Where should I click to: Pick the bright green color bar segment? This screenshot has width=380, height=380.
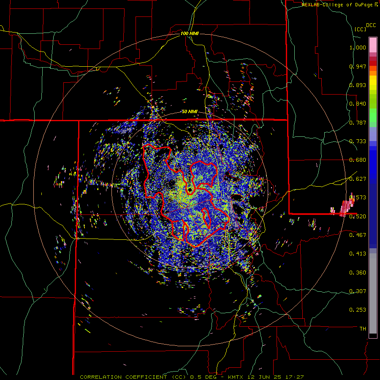373,115
